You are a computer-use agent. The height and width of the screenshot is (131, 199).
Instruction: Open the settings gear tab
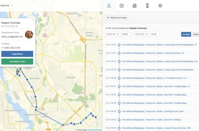pos(160,5)
